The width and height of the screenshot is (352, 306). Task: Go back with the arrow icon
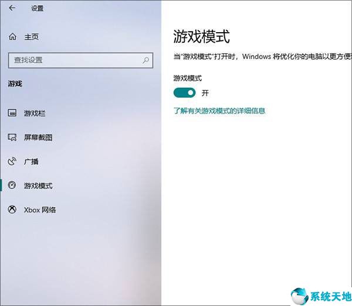[12, 8]
